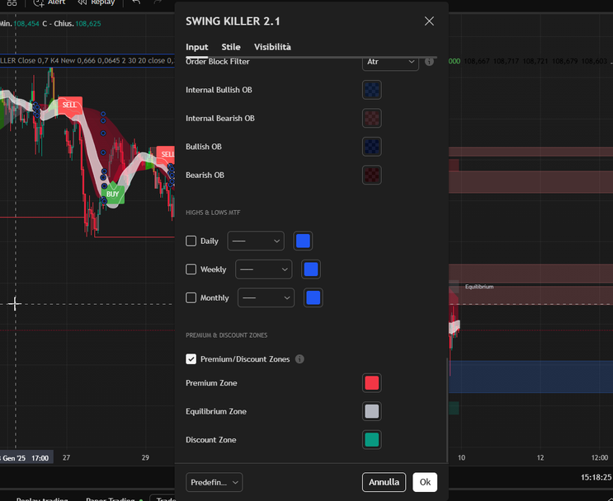The width and height of the screenshot is (613, 501).
Task: Change the Daily line blue color
Action: [303, 241]
